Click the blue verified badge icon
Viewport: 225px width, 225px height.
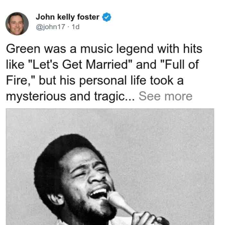click(x=106, y=17)
